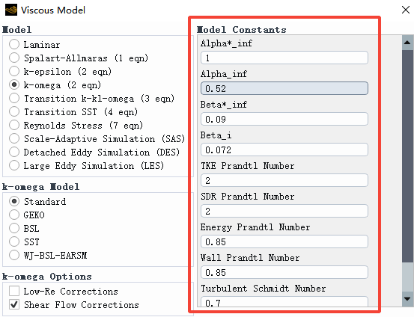This screenshot has width=414, height=317.
Task: Click the Model Constants vertical scrollbar thumb
Action: [407, 156]
